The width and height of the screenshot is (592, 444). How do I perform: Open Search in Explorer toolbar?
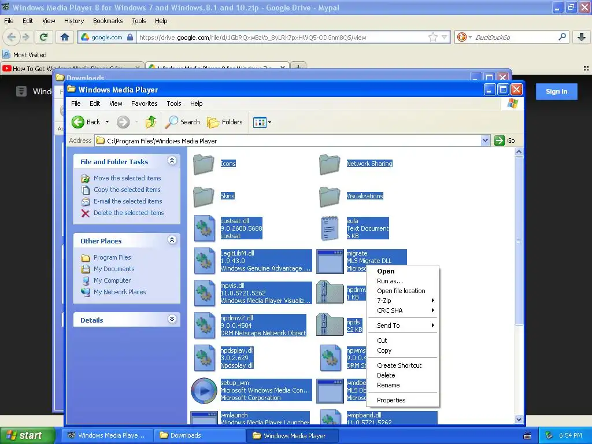183,122
